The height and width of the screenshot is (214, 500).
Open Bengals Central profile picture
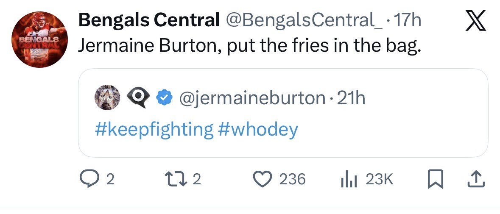click(39, 40)
